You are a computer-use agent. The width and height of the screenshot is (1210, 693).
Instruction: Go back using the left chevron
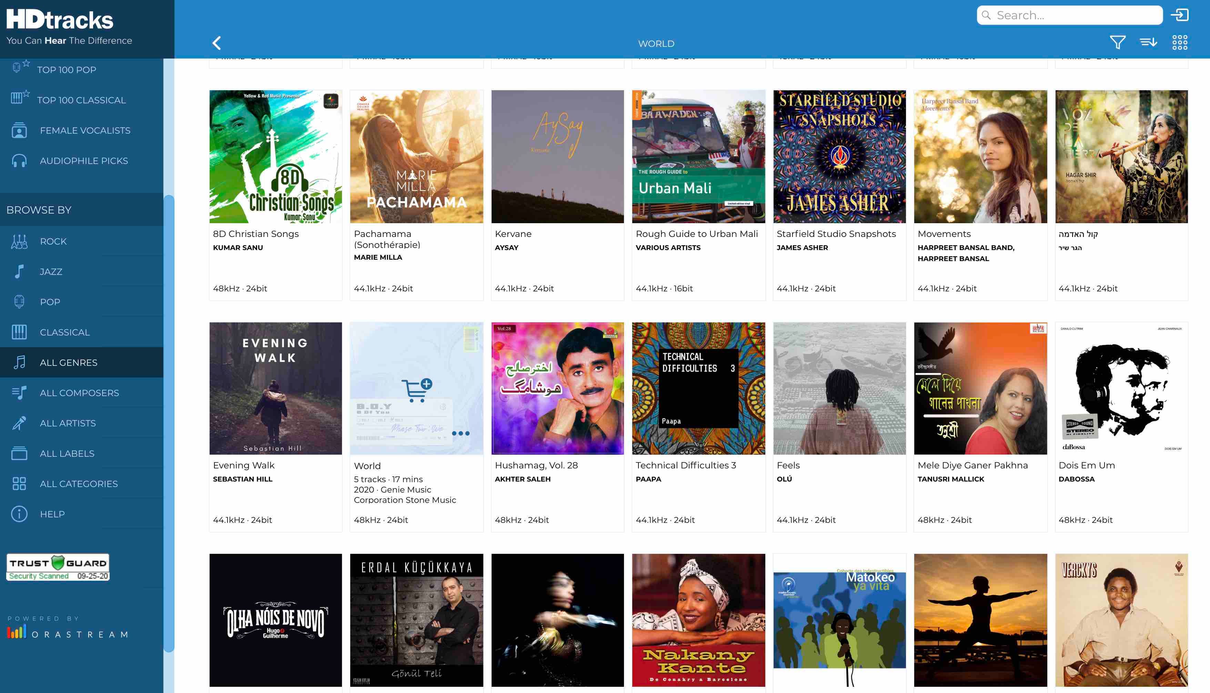click(217, 43)
